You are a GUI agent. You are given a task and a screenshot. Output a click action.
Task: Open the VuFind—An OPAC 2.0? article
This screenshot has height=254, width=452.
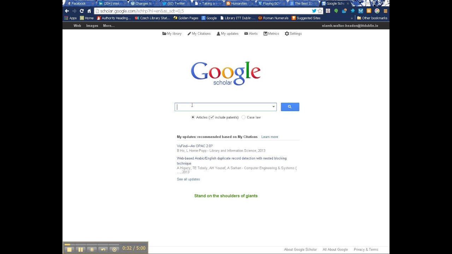[x=195, y=146]
